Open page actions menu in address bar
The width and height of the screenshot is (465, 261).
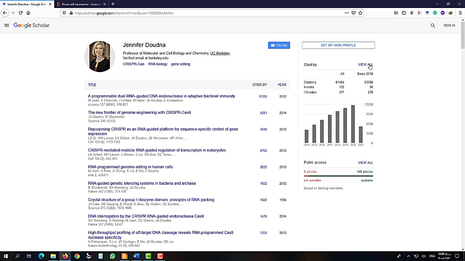pos(347,13)
